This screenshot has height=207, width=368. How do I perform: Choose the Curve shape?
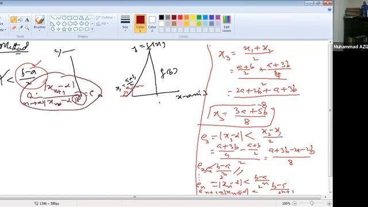coord(59,18)
